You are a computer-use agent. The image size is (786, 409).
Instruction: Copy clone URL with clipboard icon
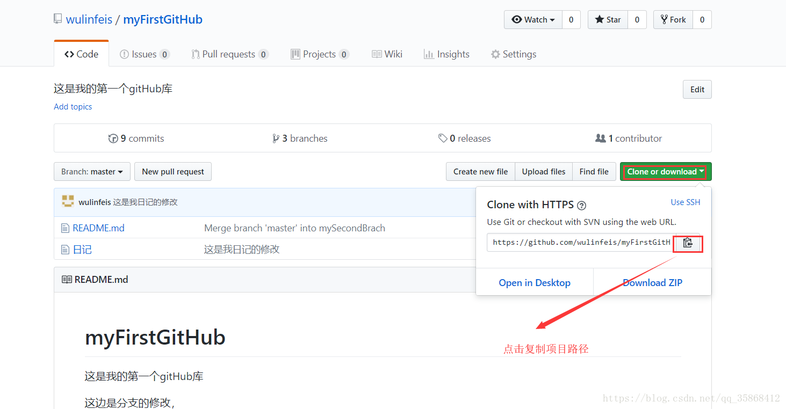tap(688, 243)
